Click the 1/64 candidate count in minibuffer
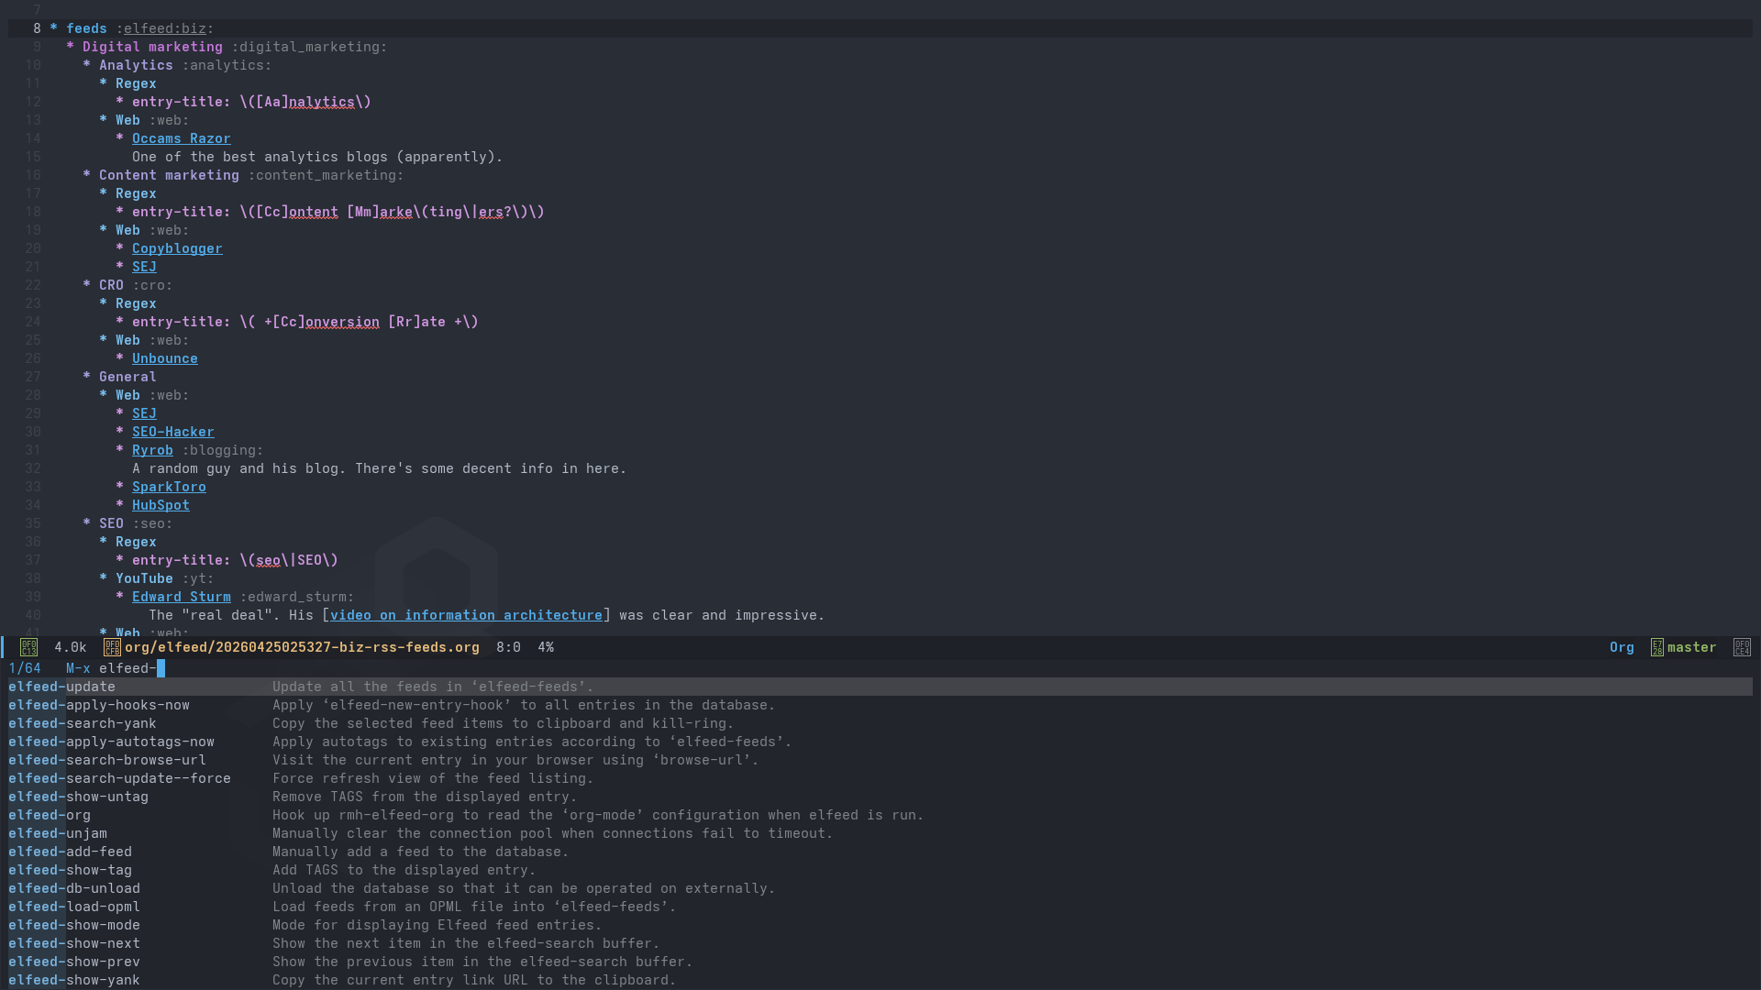 point(25,668)
